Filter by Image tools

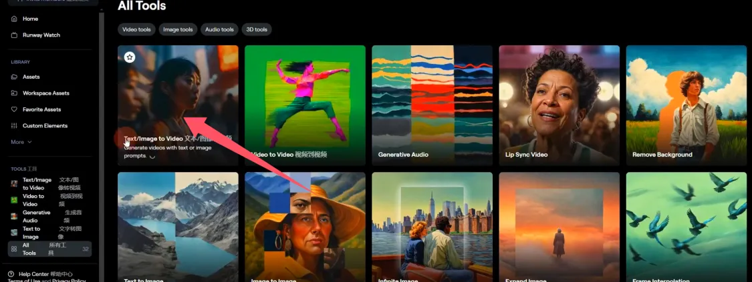click(178, 29)
